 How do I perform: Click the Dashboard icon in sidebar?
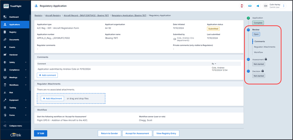tap(5, 17)
